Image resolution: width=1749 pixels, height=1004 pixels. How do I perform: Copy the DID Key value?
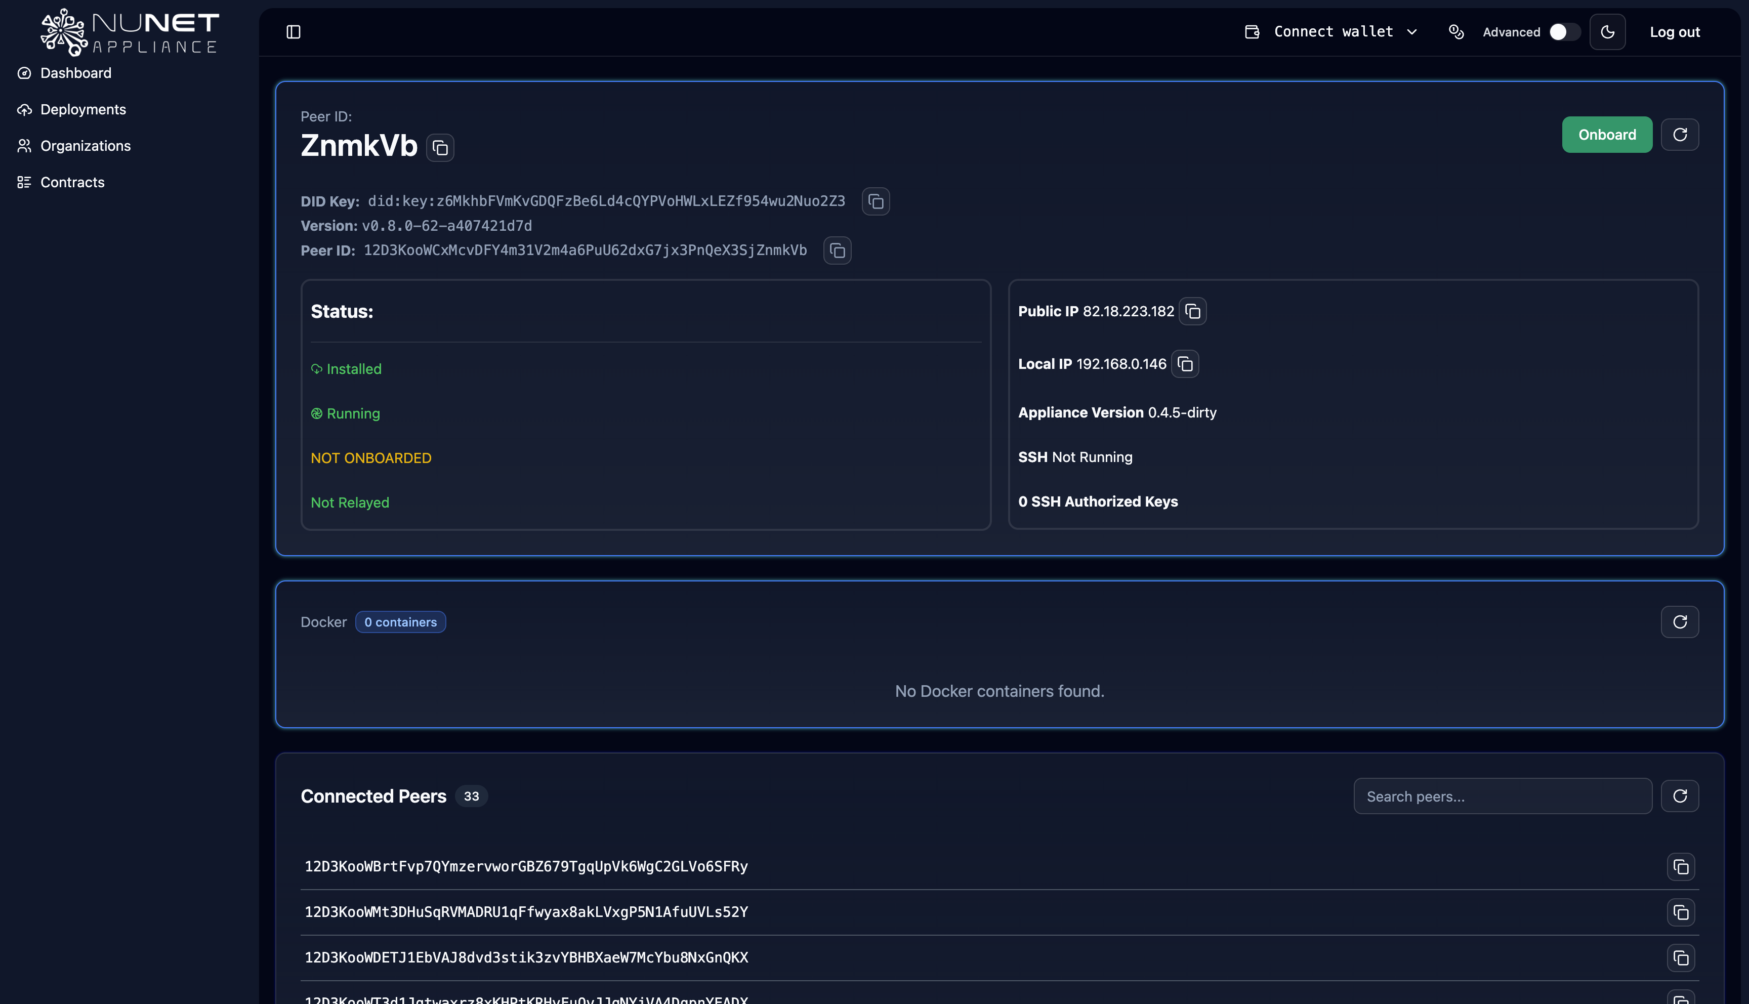876,201
